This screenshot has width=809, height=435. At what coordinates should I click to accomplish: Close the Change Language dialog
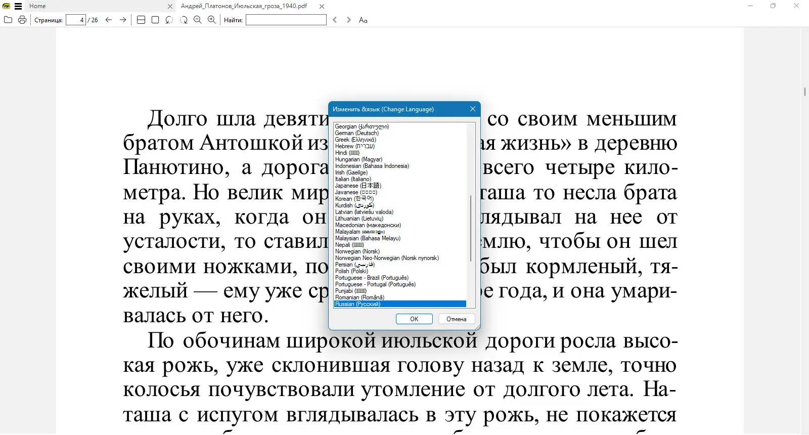click(x=472, y=109)
